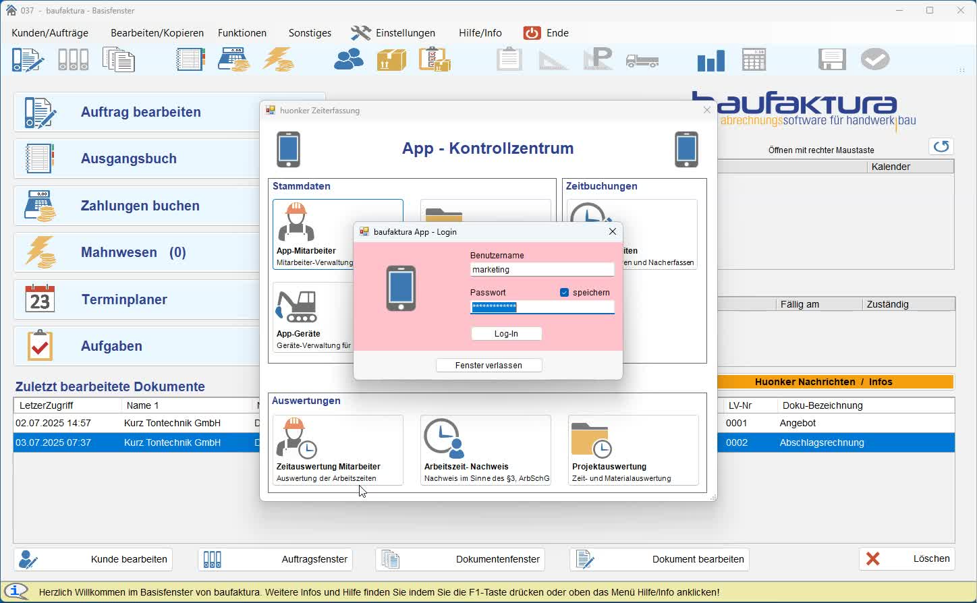This screenshot has width=977, height=603.
Task: Click the Dokumentenfenster button
Action: click(x=460, y=559)
